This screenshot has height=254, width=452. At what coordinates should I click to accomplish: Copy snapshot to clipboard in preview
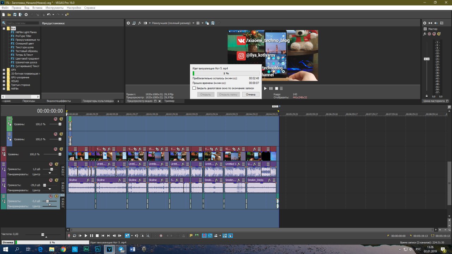click(207, 23)
